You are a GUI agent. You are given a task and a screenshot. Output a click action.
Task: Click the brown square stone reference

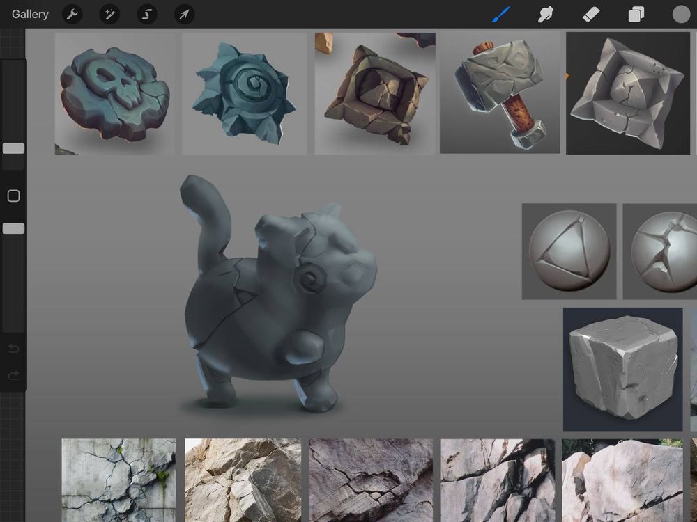point(375,94)
